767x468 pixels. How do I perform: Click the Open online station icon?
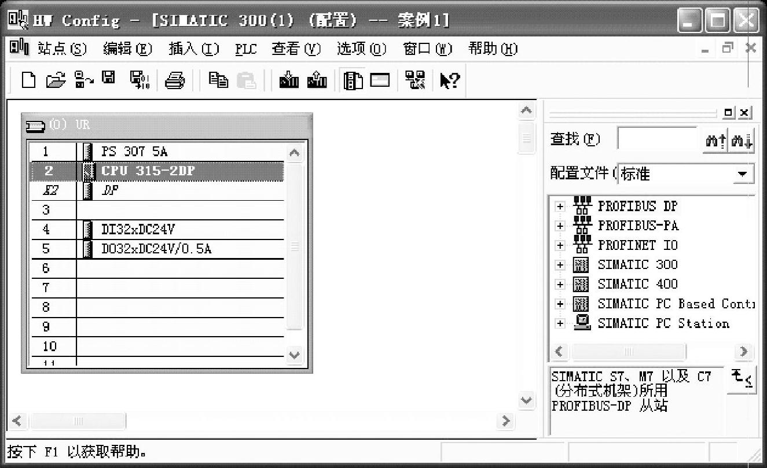(x=84, y=80)
